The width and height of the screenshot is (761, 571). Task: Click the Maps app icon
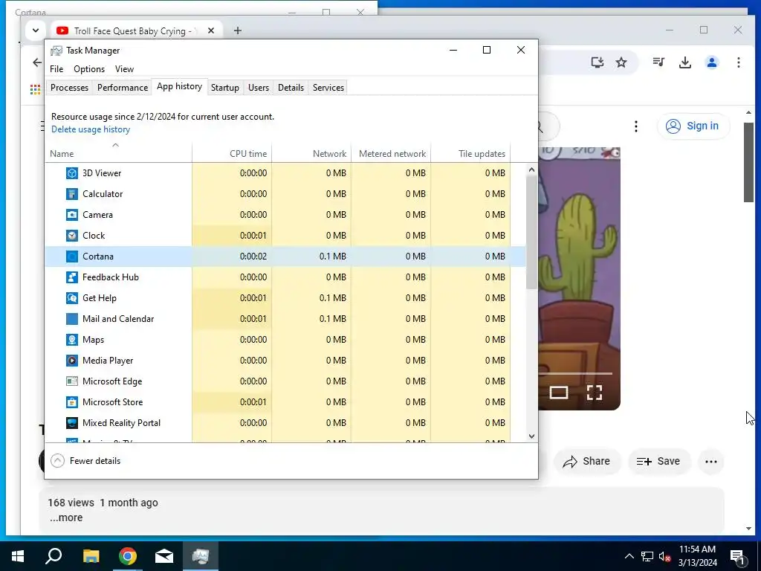(x=72, y=340)
